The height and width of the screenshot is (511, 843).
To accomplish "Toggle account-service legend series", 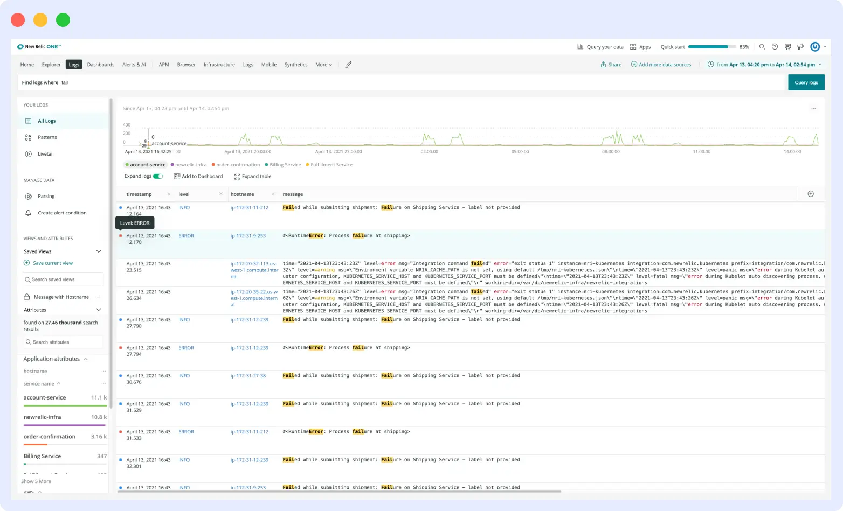I will 146,165.
